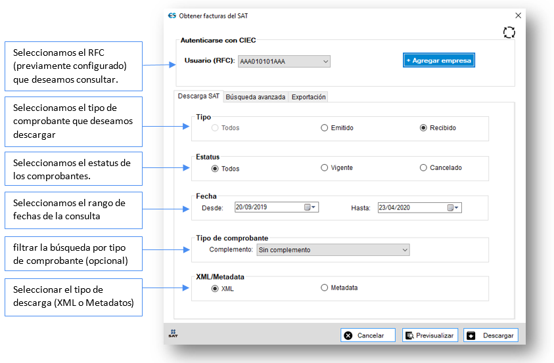
Task: Click the SAT logo icon at bottom left
Action: click(173, 333)
